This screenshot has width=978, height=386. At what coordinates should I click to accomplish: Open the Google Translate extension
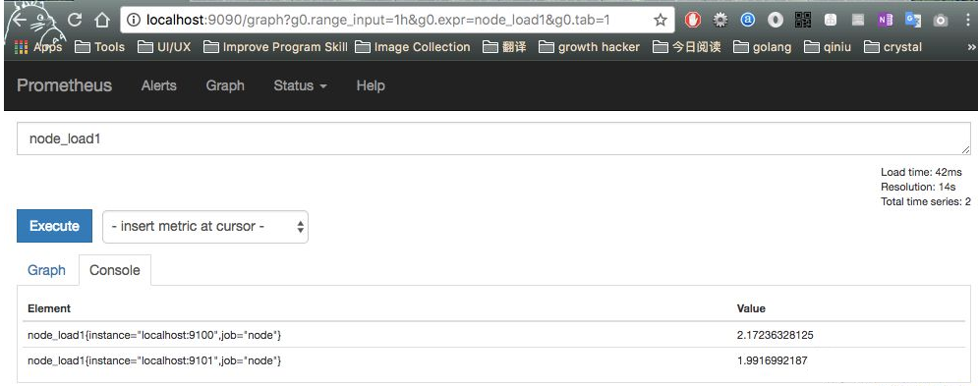click(x=913, y=21)
